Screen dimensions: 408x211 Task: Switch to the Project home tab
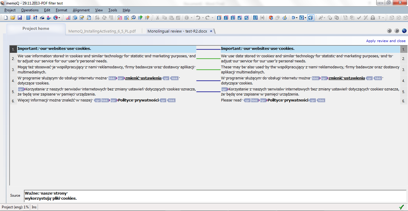click(x=36, y=29)
